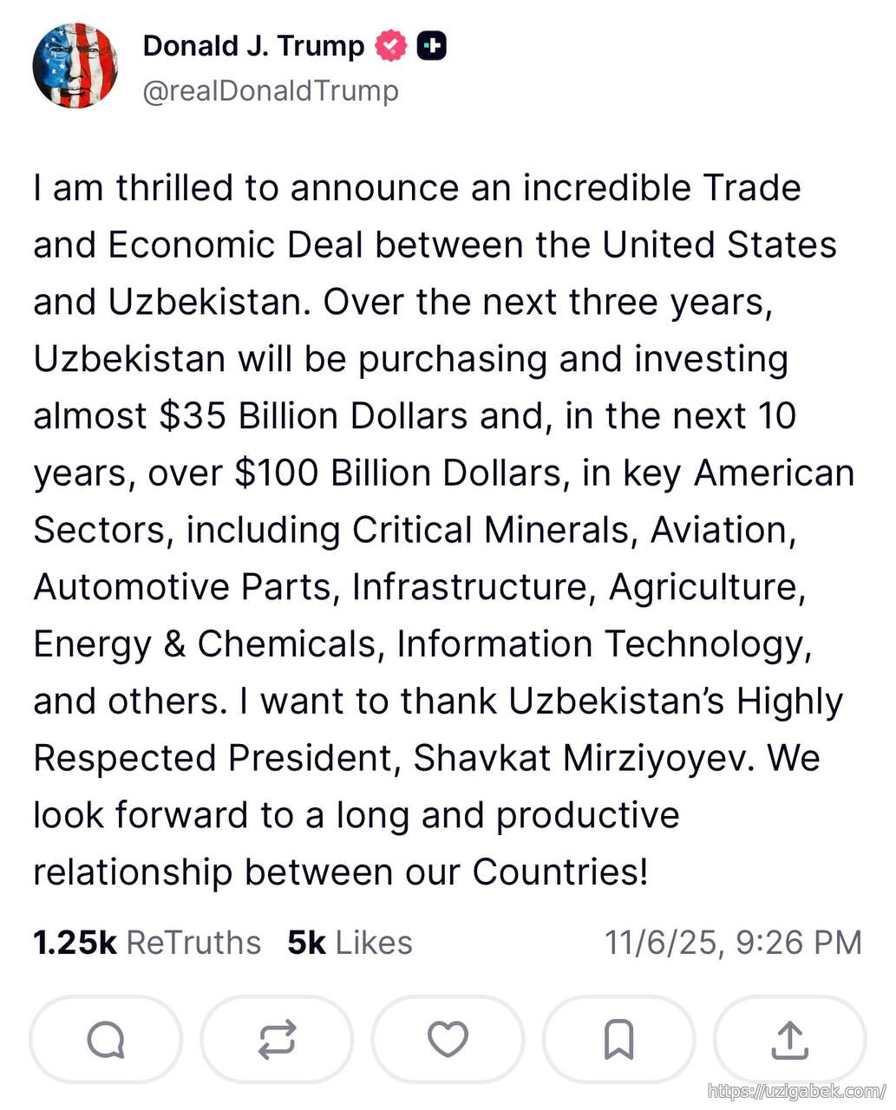Viewport: 896px width, 1110px height.
Task: Click the phrase "Critical Minerals" in the post
Action: 490,530
